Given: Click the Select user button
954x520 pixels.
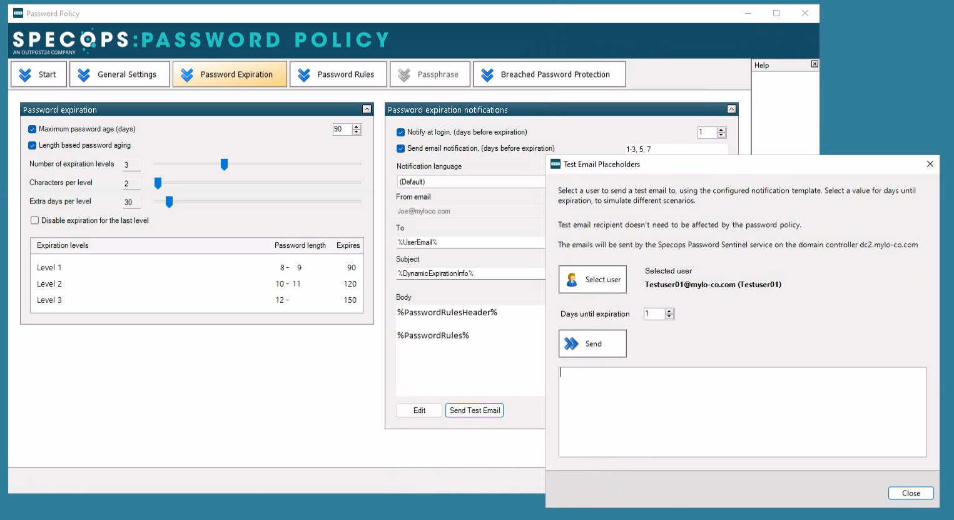Looking at the screenshot, I should pyautogui.click(x=592, y=280).
